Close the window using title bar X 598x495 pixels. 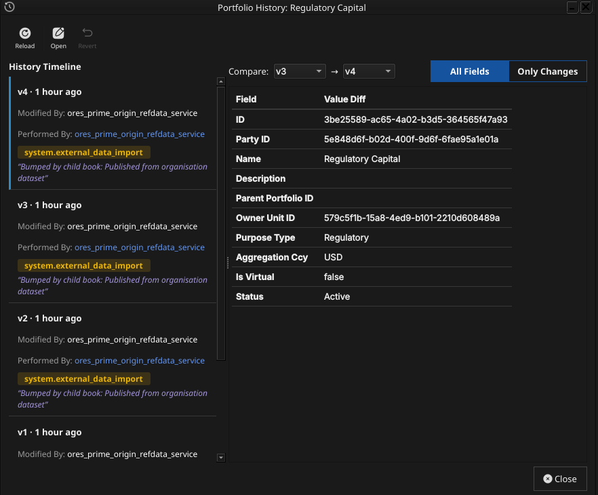(586, 7)
